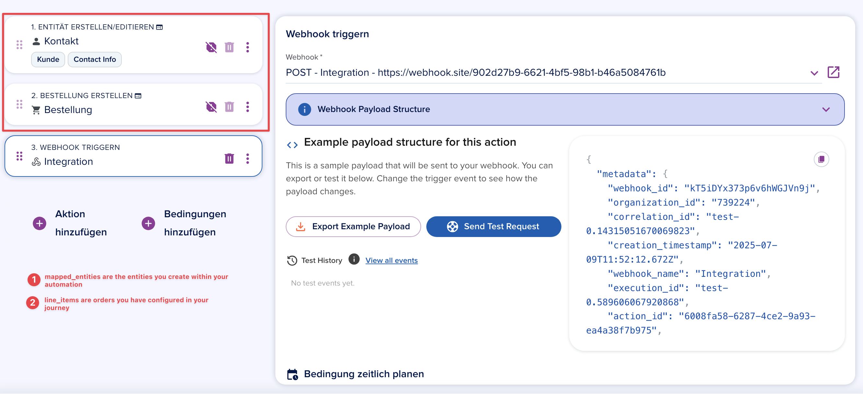The height and width of the screenshot is (395, 863).
Task: Open more options for Bestellung action
Action: 247,107
